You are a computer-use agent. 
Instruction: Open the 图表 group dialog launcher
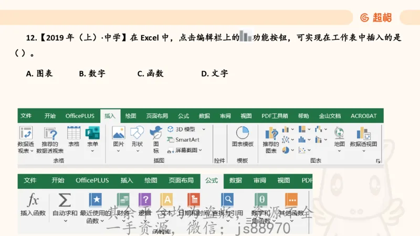point(378,161)
